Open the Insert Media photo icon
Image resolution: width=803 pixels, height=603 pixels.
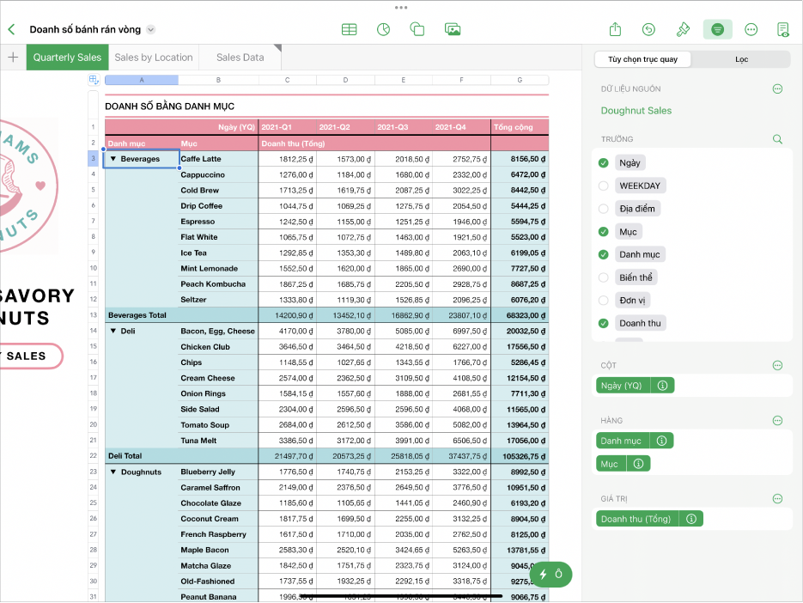pos(453,29)
